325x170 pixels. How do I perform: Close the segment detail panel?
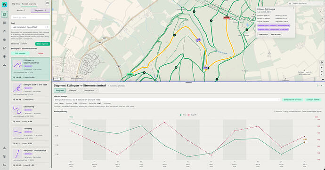coord(322,85)
